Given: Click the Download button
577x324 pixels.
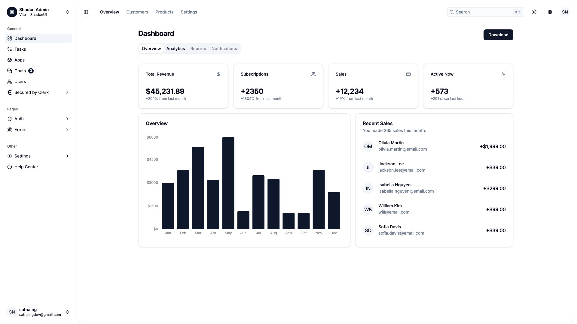Looking at the screenshot, I should [498, 35].
